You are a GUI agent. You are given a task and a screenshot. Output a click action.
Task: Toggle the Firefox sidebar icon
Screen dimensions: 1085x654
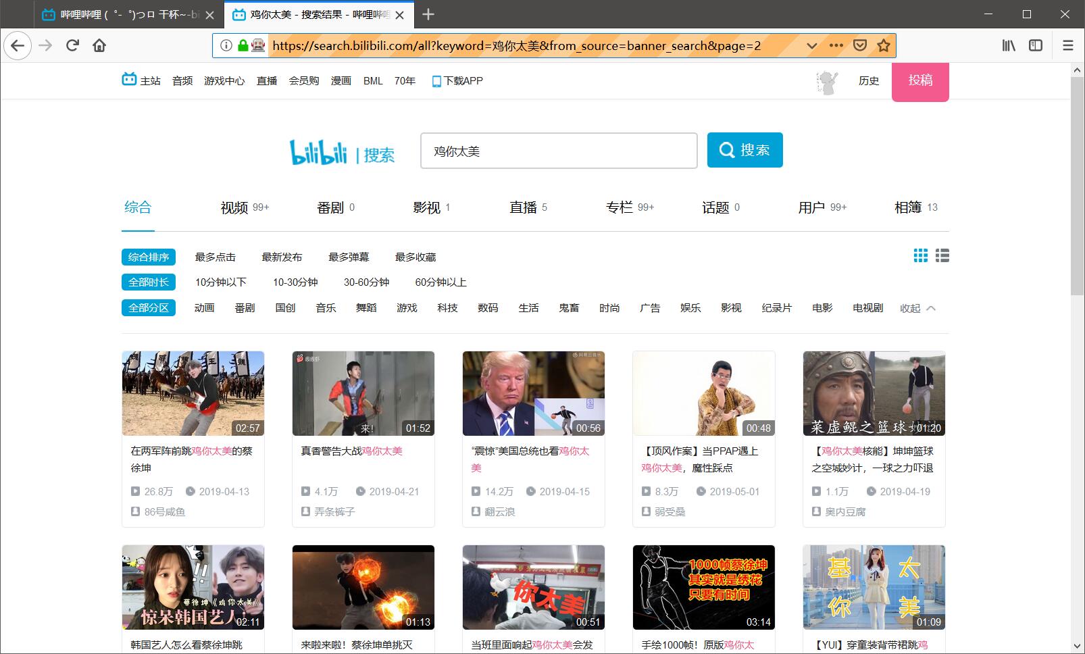(x=1035, y=45)
